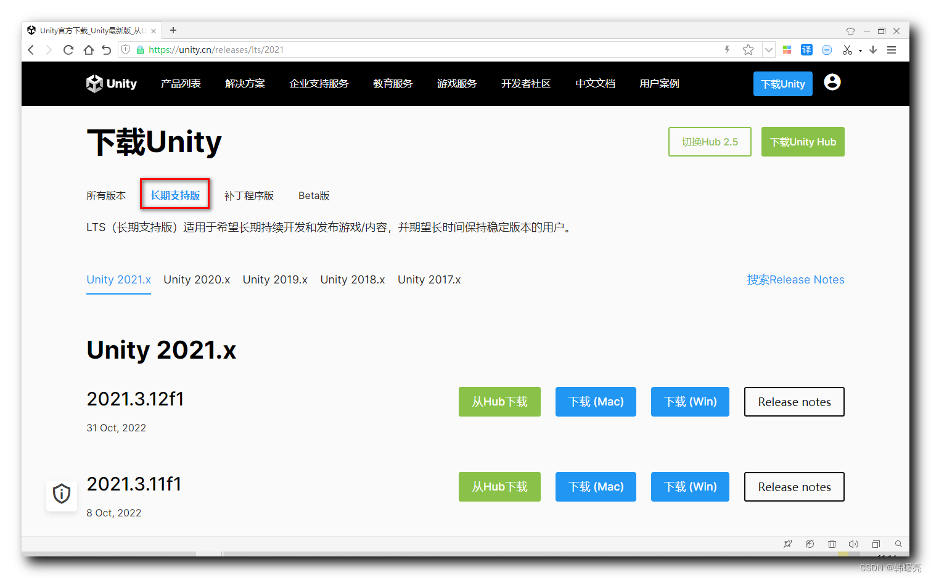Select the 长期支持版 tab

click(175, 195)
